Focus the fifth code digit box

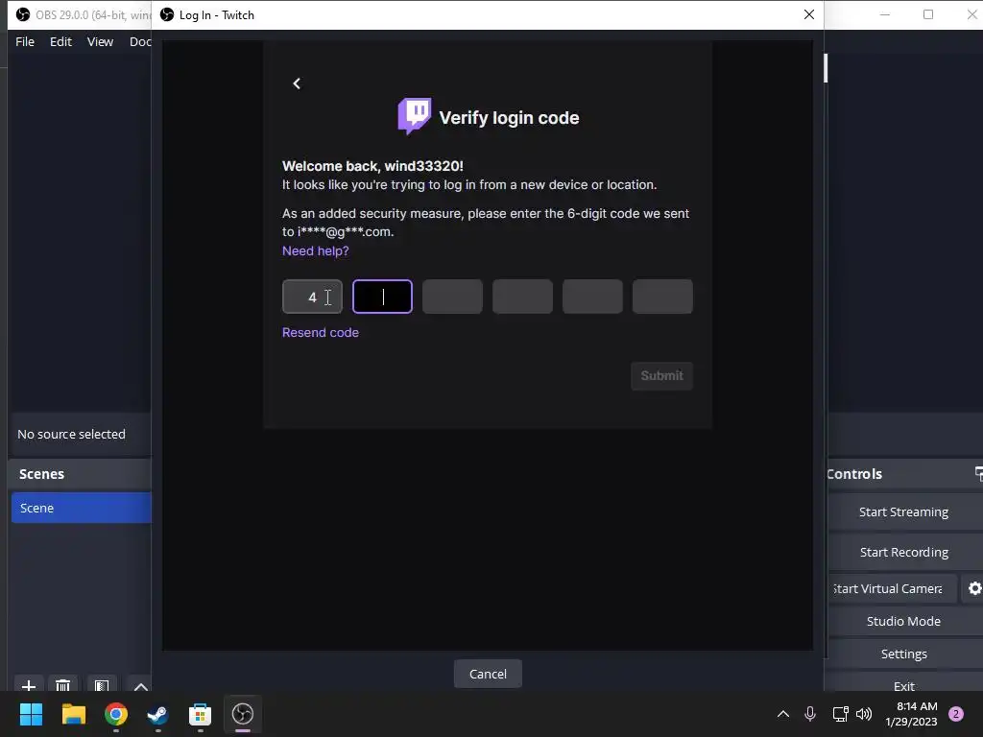(x=592, y=297)
